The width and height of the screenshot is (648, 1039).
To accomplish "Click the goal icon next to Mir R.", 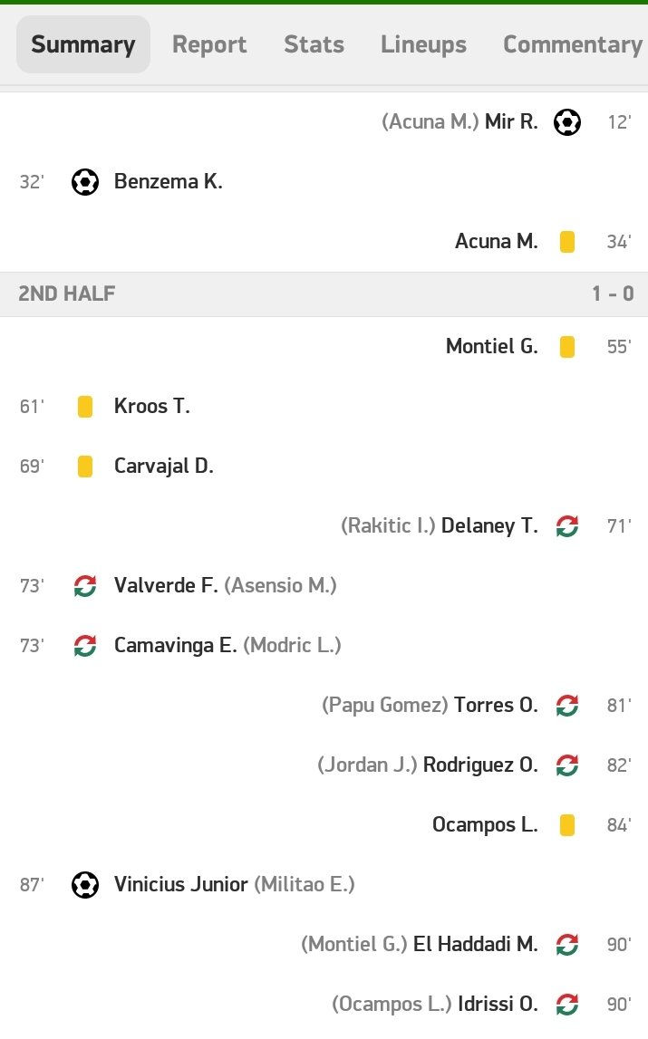I will 567,122.
